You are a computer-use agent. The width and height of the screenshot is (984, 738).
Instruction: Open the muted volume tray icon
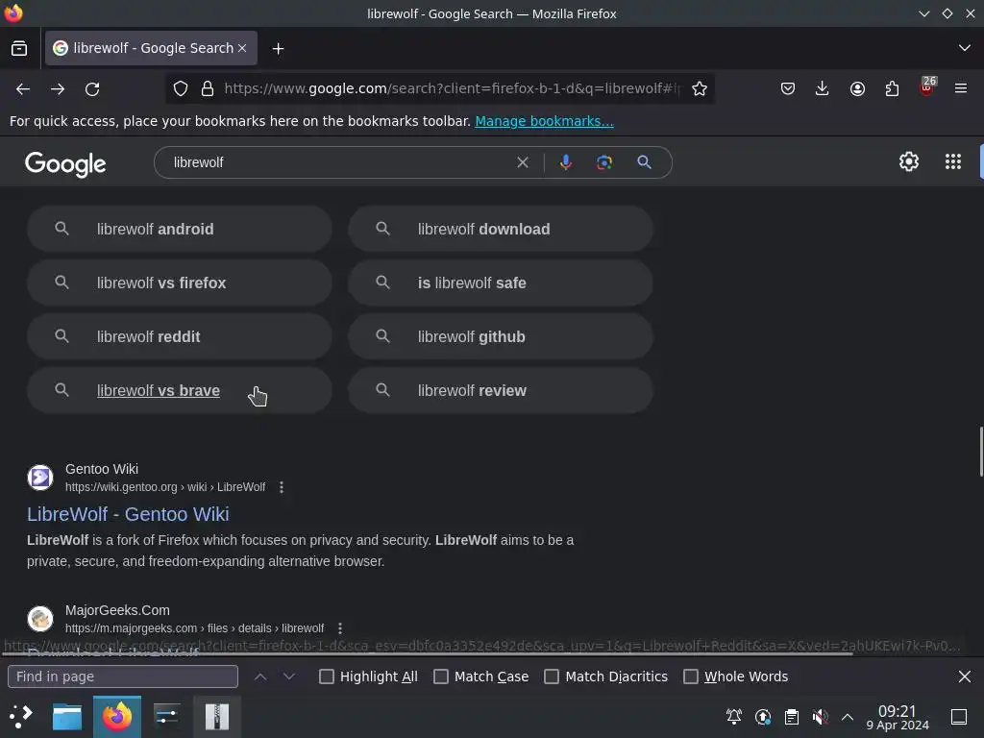click(x=820, y=717)
